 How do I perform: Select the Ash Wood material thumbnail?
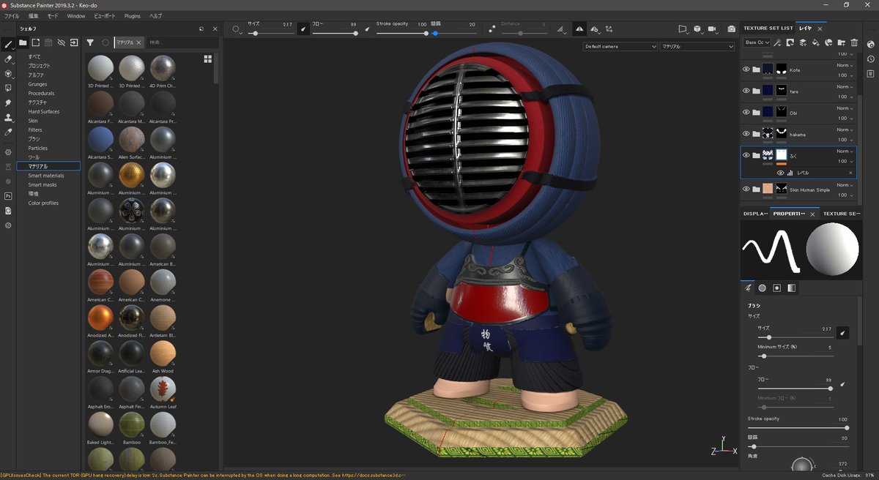coord(163,353)
